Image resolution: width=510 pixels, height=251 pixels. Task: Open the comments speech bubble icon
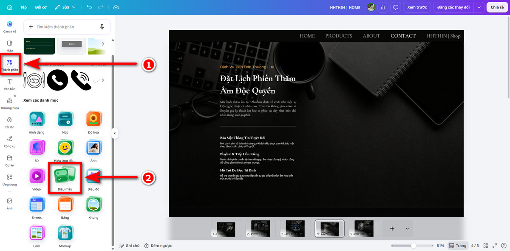click(396, 7)
